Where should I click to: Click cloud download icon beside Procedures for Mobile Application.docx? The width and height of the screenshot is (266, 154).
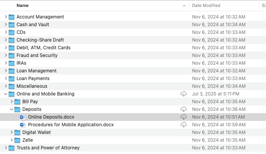pyautogui.click(x=184, y=125)
